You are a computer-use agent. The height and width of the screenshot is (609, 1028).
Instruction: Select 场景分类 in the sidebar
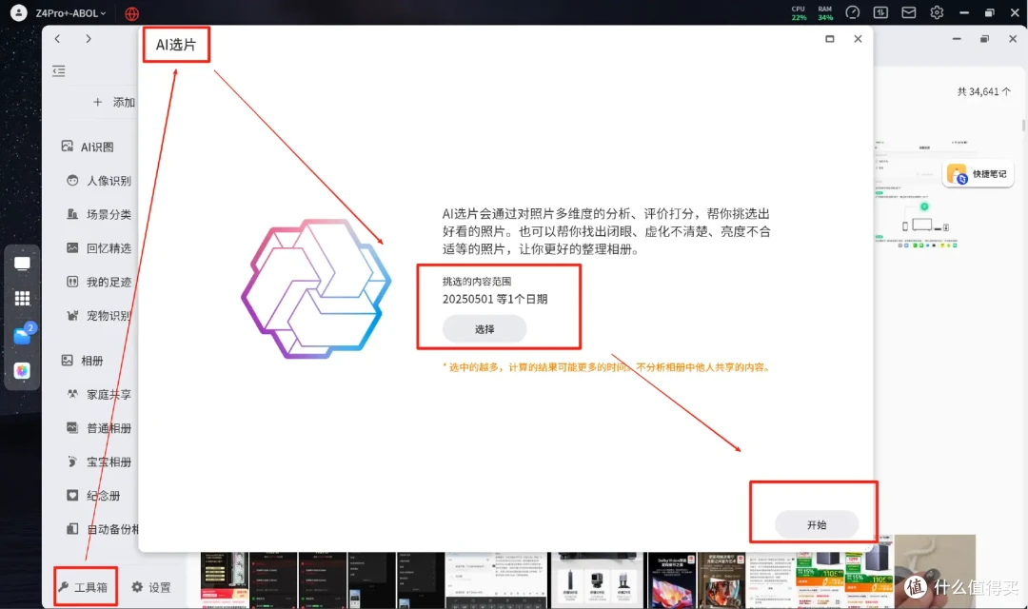[99, 214]
